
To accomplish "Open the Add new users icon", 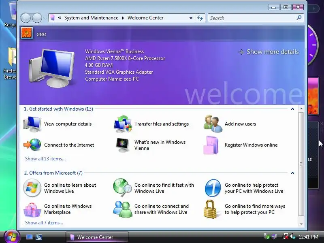I will (x=213, y=124).
